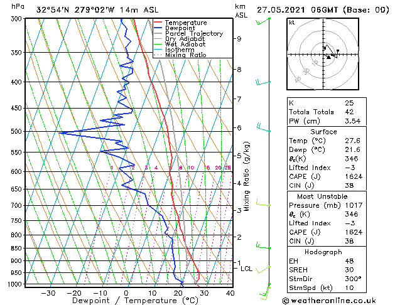Click the wind barb at 500 hPa
The width and height of the screenshot is (395, 305).
(x=263, y=127)
